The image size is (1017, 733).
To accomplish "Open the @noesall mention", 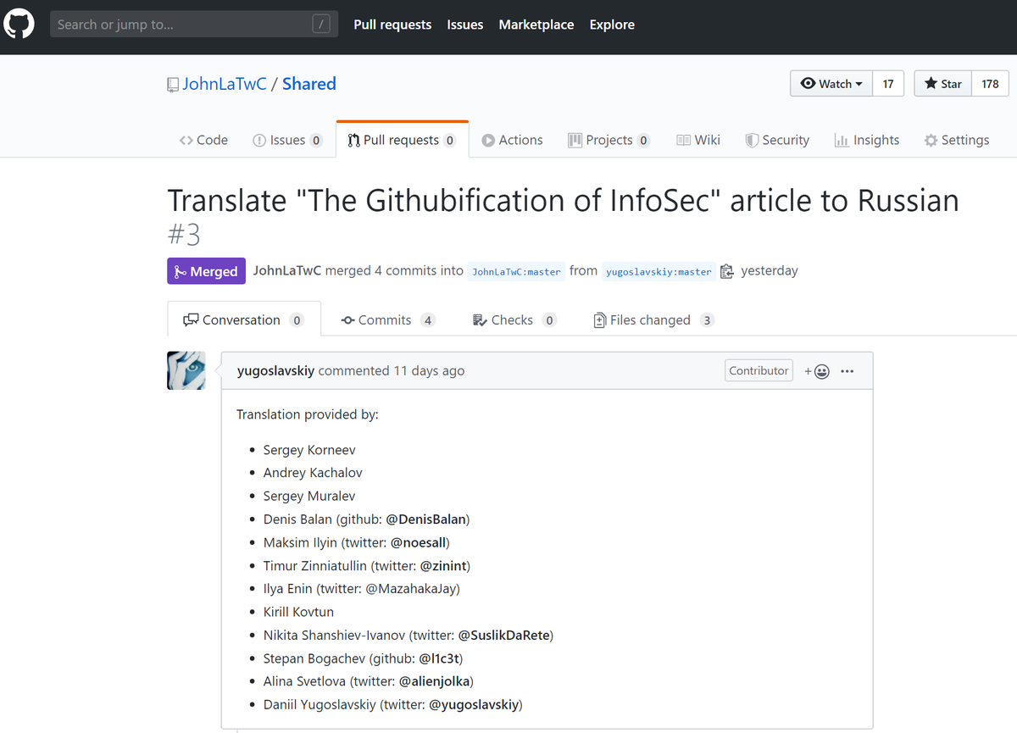I will pos(418,542).
